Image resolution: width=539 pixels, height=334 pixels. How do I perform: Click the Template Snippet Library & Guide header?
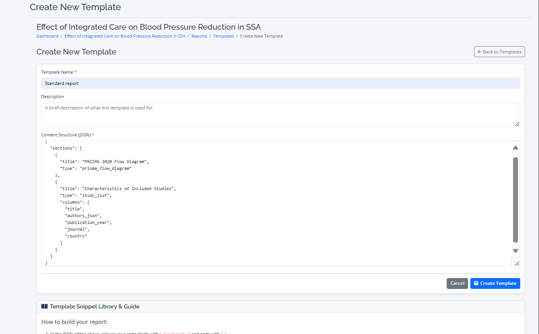pyautogui.click(x=95, y=307)
